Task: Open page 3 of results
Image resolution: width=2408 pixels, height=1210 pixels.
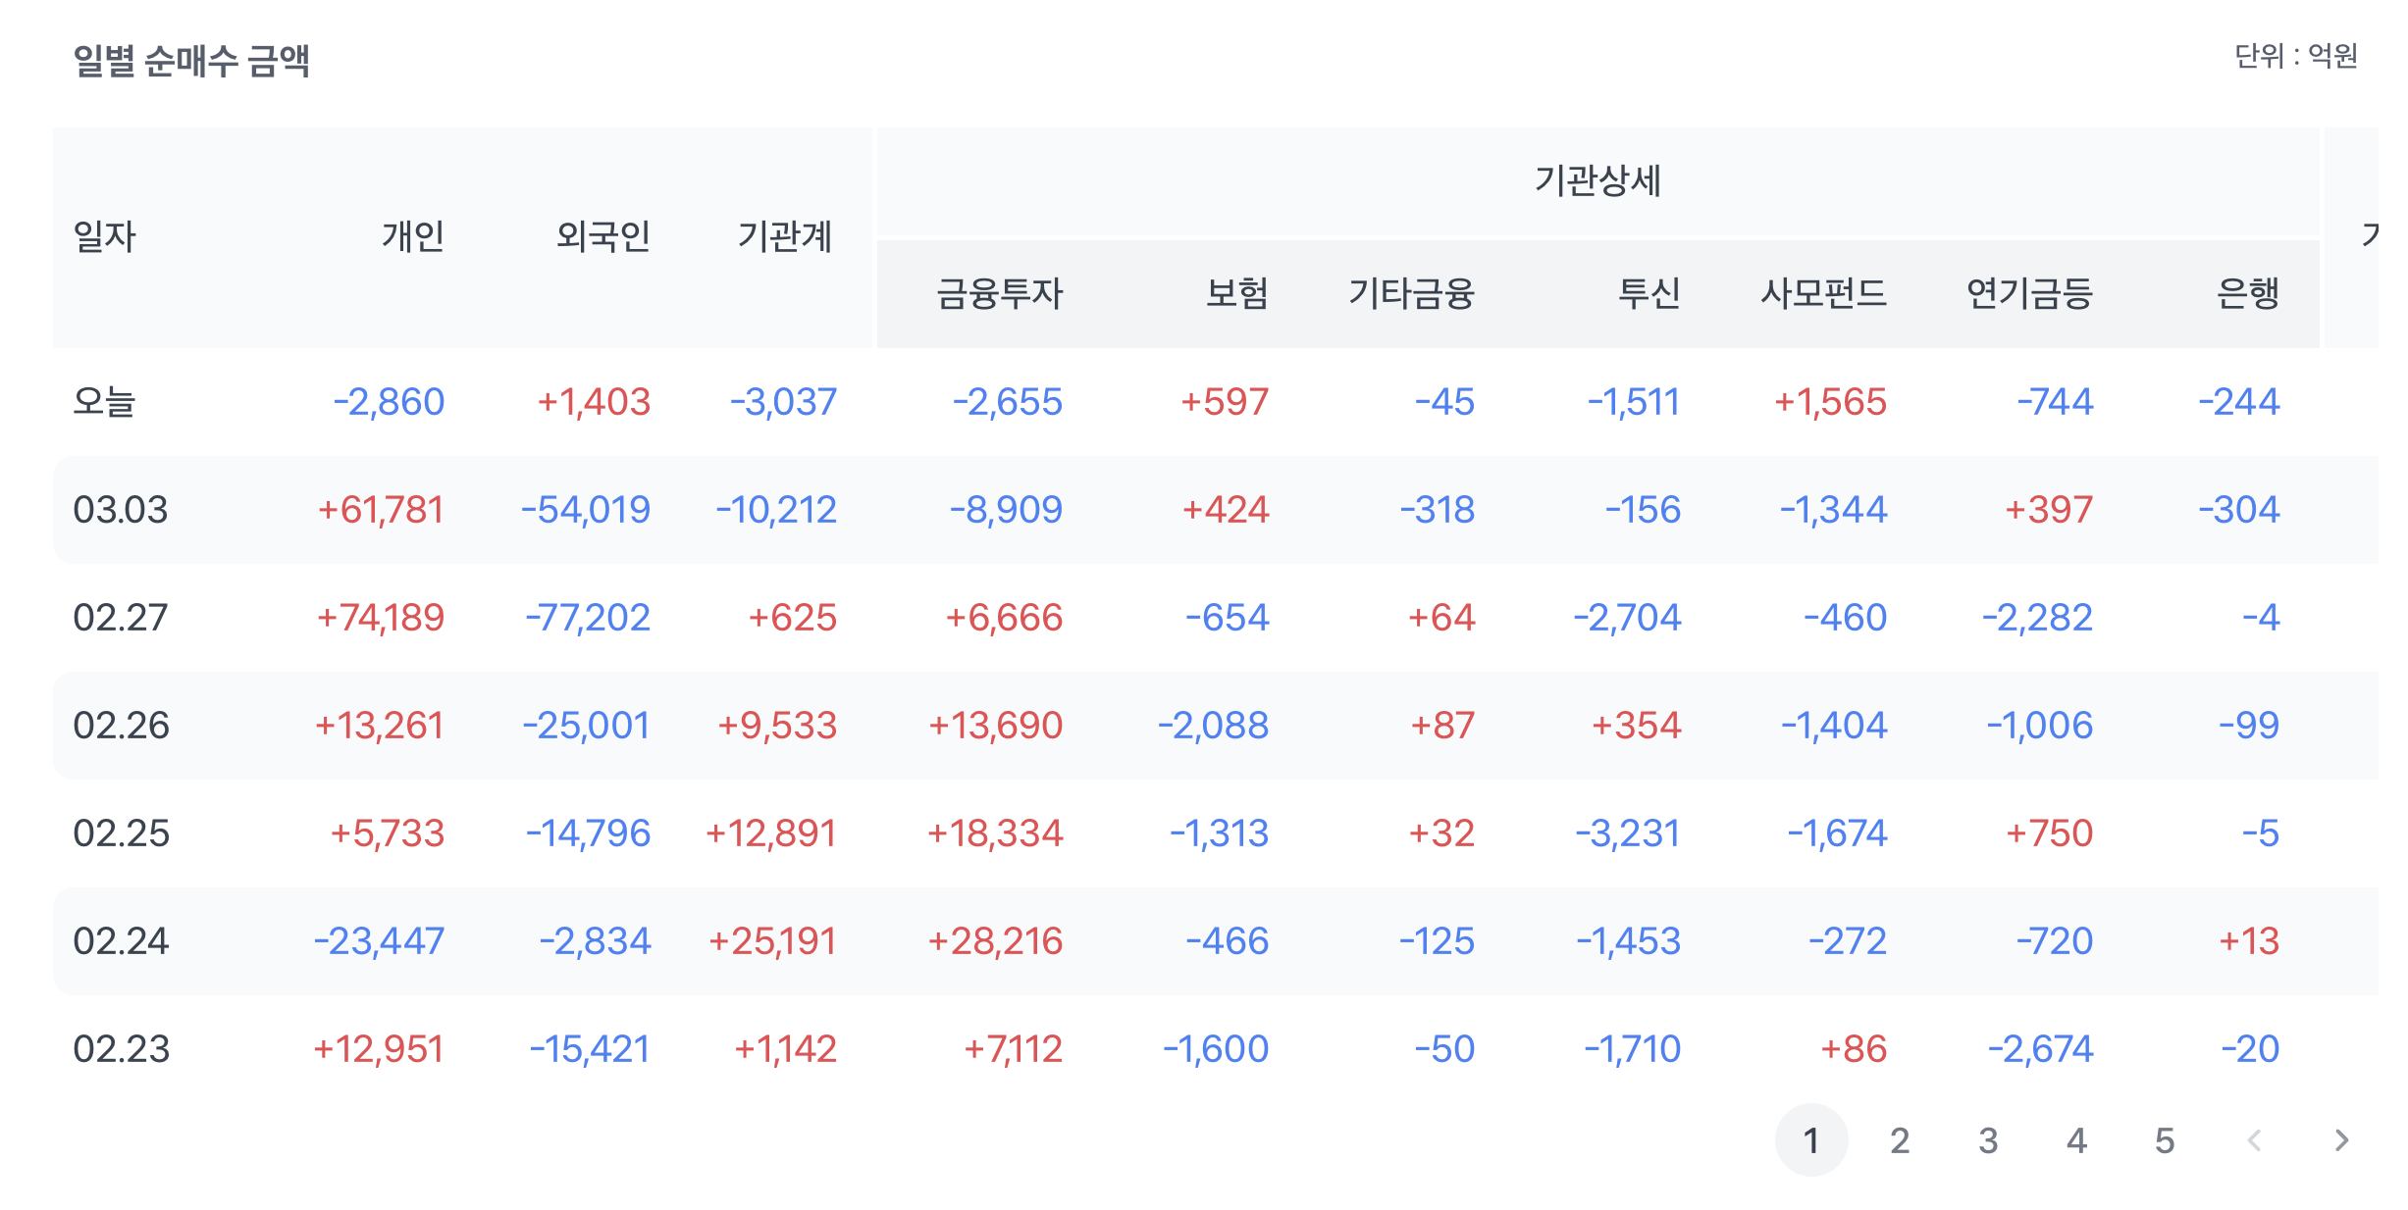Action: click(1987, 1139)
